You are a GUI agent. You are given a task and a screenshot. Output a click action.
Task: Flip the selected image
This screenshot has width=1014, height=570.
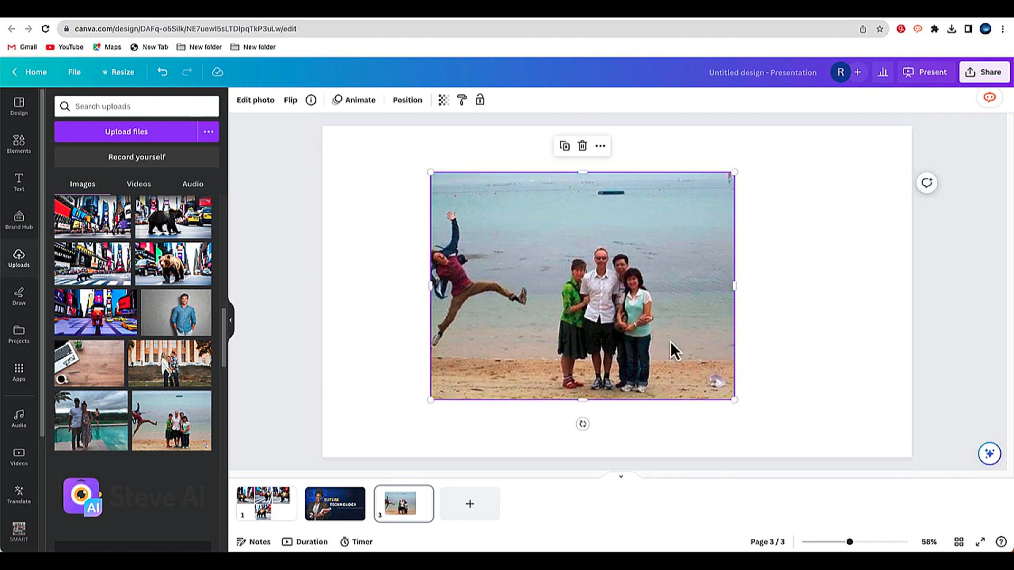click(290, 100)
